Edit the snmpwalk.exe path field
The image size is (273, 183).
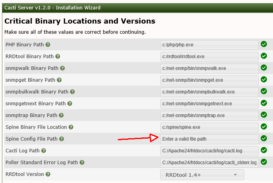click(209, 68)
